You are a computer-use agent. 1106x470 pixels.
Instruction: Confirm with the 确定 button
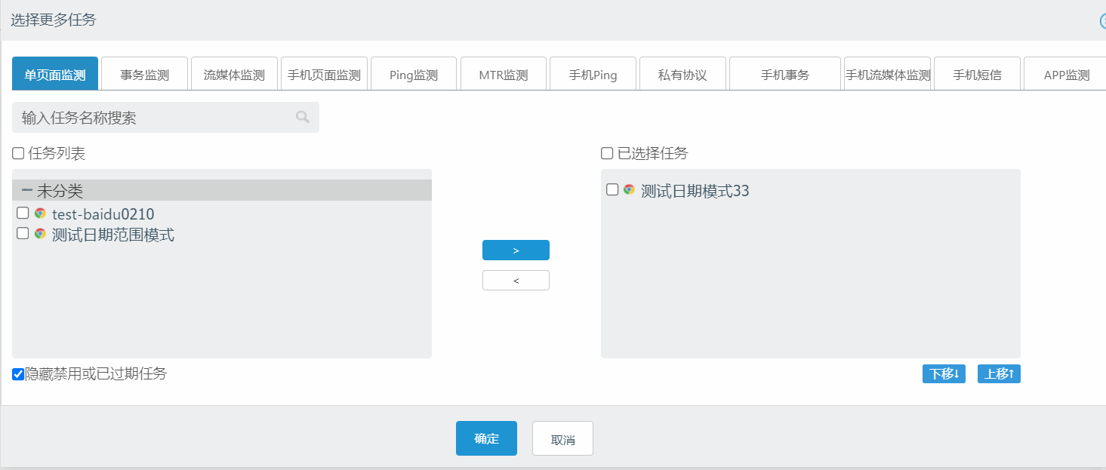click(x=486, y=438)
